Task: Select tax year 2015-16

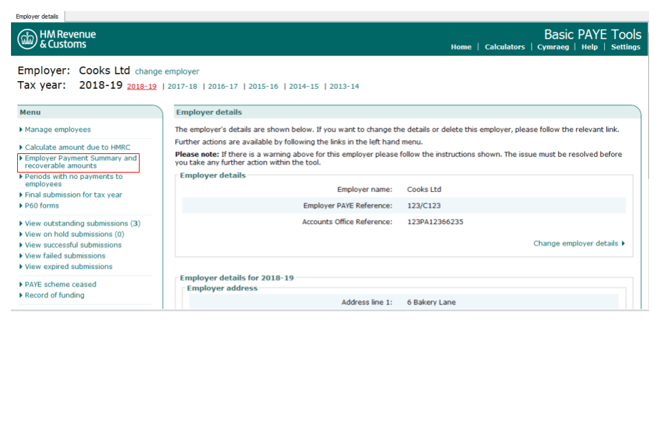Action: click(x=263, y=87)
